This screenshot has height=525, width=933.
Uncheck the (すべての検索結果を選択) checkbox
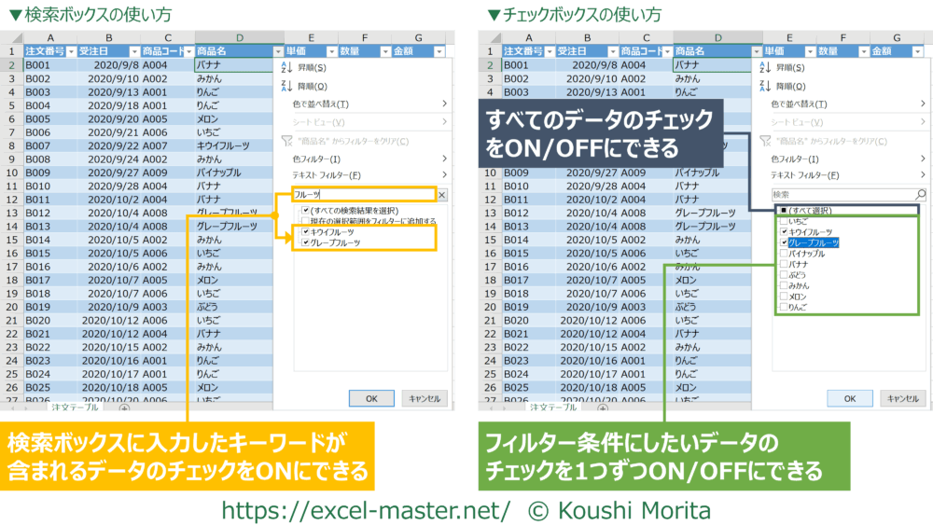pos(305,210)
